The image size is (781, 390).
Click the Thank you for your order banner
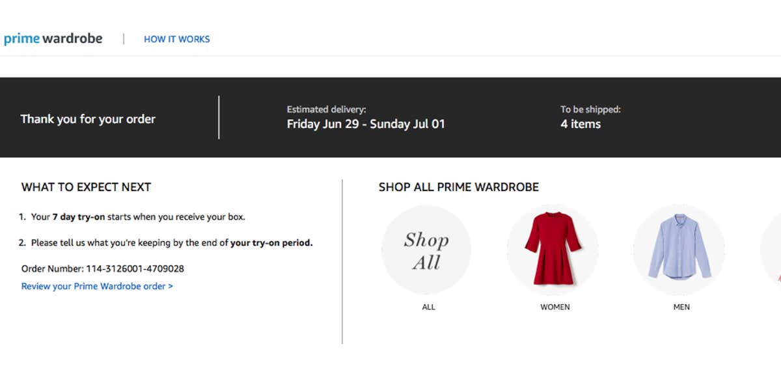pyautogui.click(x=88, y=119)
